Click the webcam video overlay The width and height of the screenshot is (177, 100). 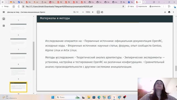[x=157, y=89]
